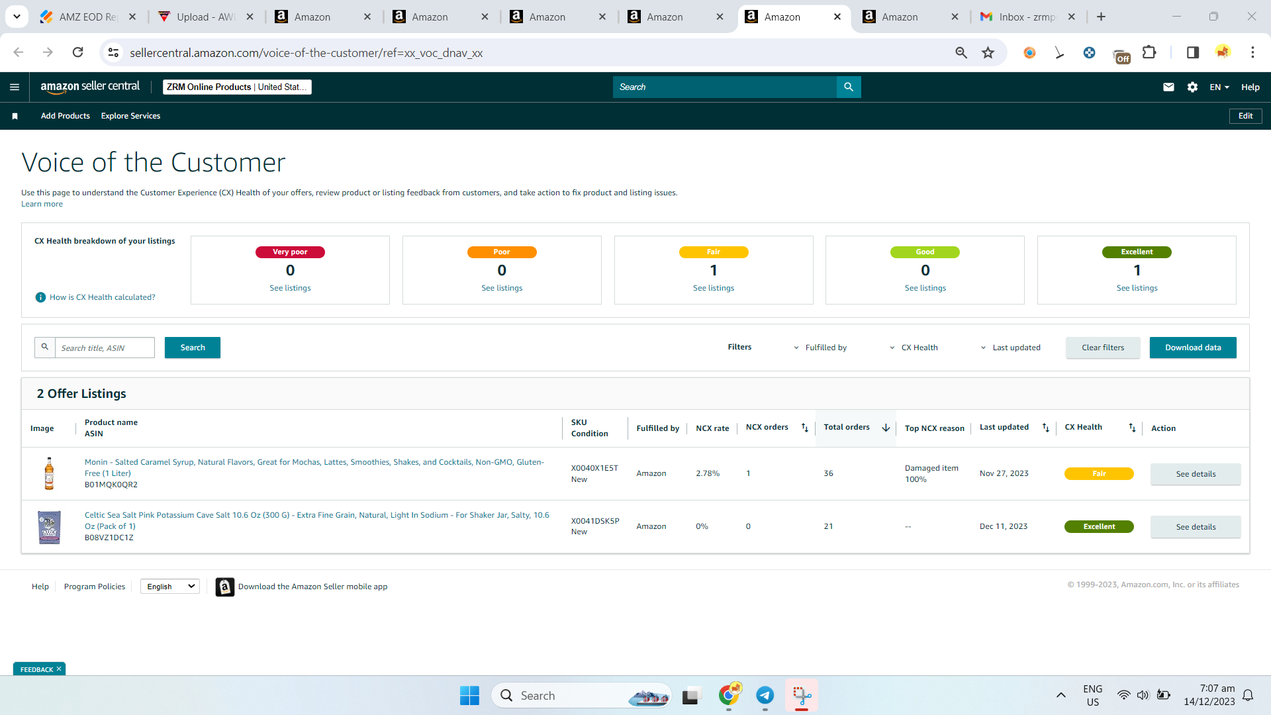
Task: Show hidden icons chevron in system tray
Action: tap(1060, 695)
